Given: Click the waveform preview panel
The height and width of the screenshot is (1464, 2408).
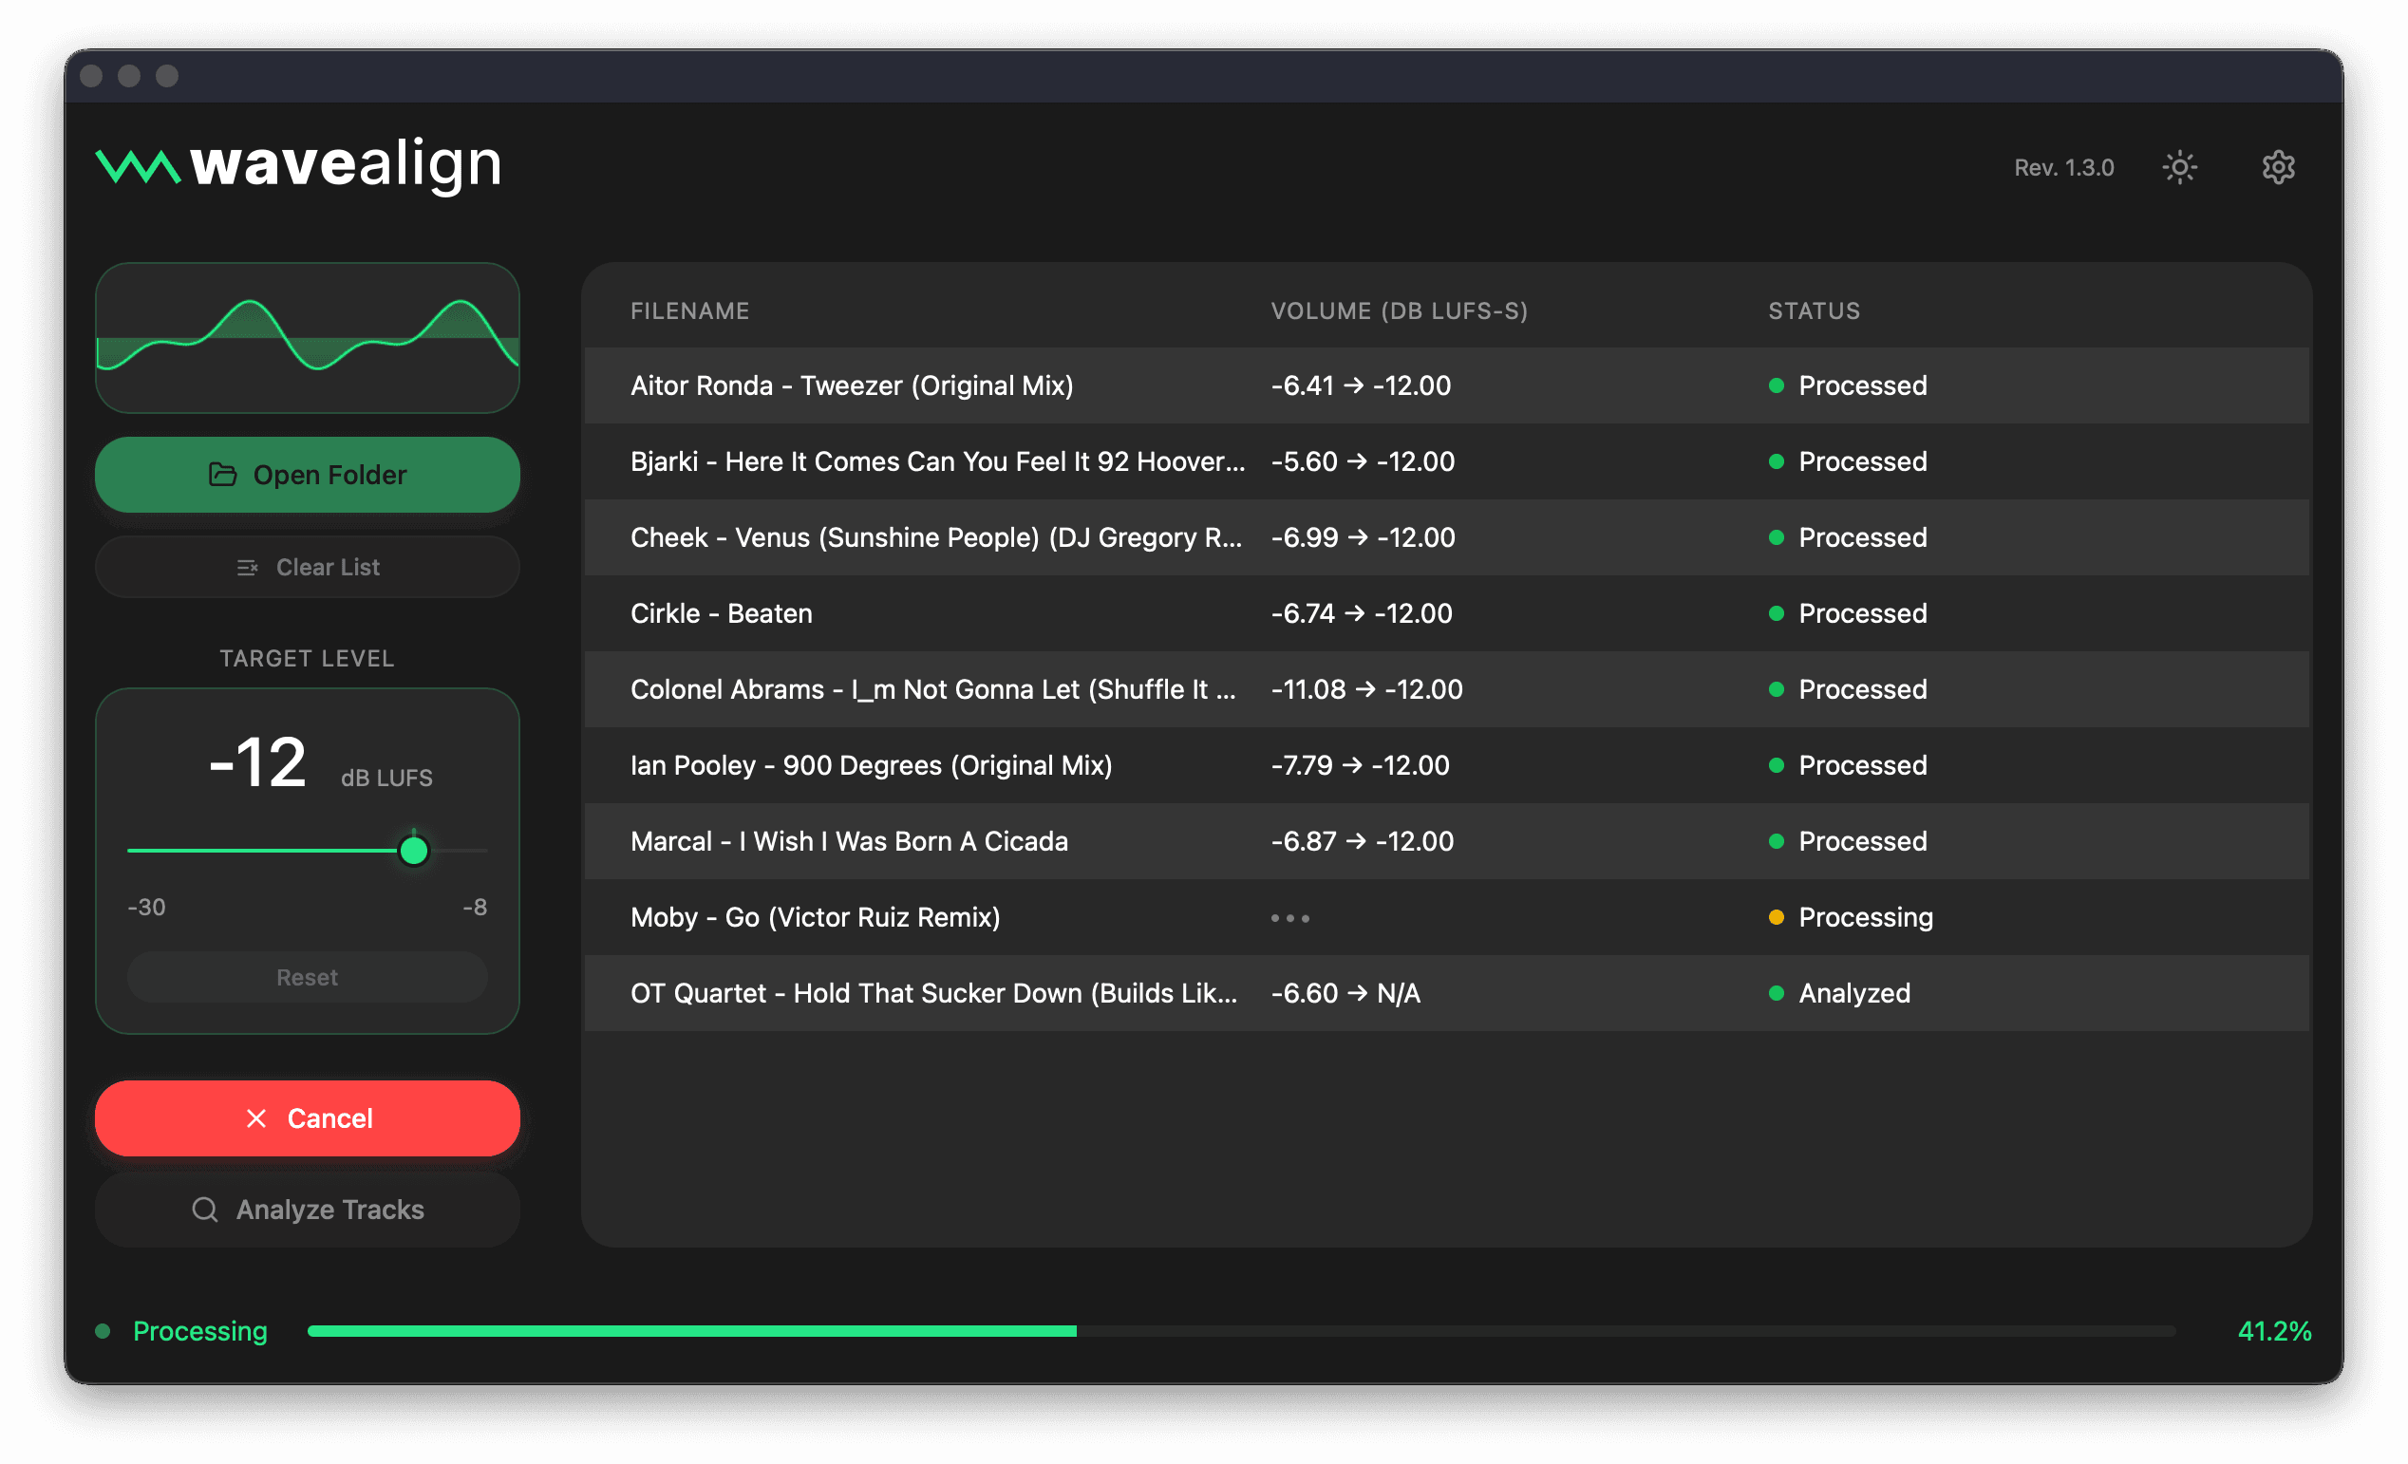Looking at the screenshot, I should [307, 338].
